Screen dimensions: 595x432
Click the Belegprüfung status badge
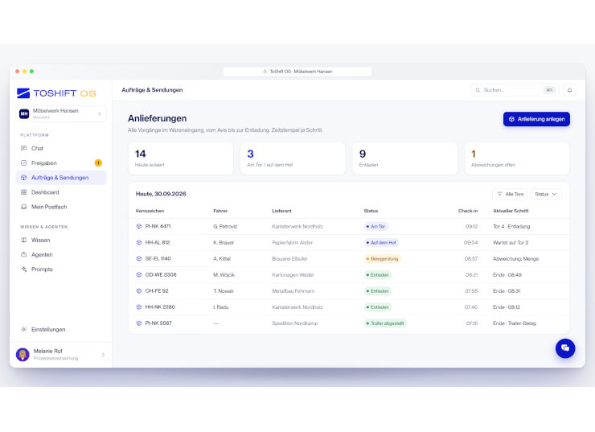pyautogui.click(x=382, y=258)
